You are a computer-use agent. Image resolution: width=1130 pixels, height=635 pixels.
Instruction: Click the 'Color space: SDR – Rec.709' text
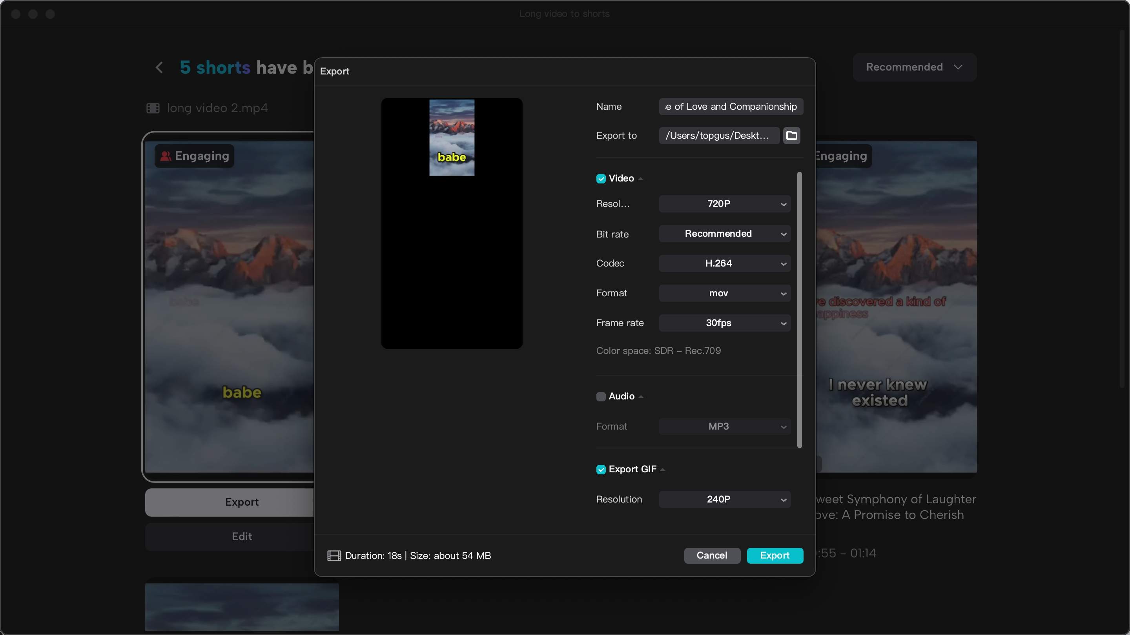658,350
